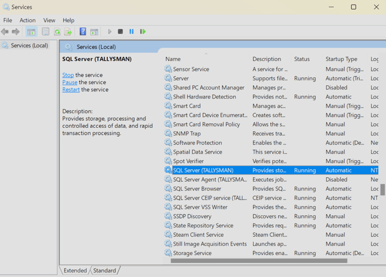Sort by the Description column header
The image size is (386, 277).
click(x=266, y=59)
